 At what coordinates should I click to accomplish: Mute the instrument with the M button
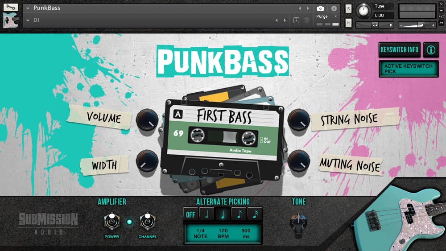(348, 23)
